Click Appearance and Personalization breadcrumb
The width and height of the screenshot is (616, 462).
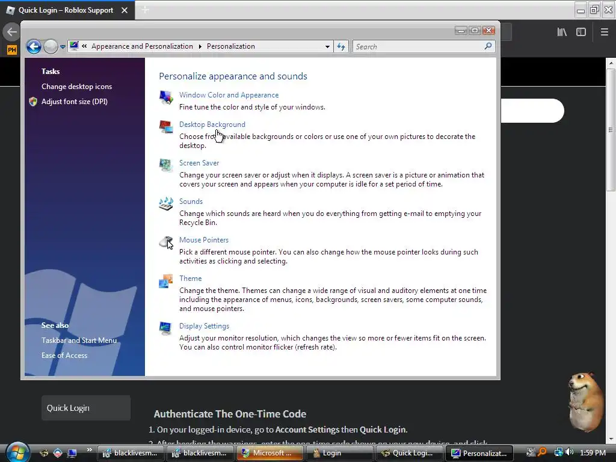(x=142, y=46)
